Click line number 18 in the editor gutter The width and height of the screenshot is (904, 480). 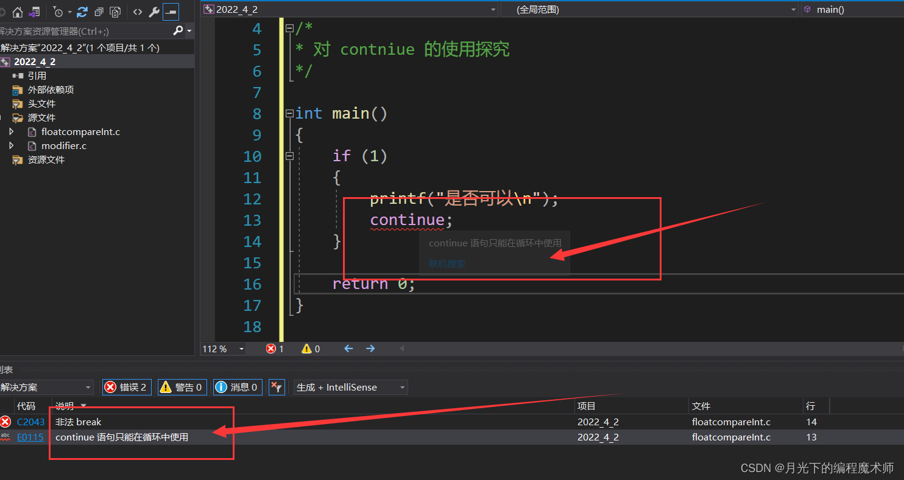click(252, 326)
